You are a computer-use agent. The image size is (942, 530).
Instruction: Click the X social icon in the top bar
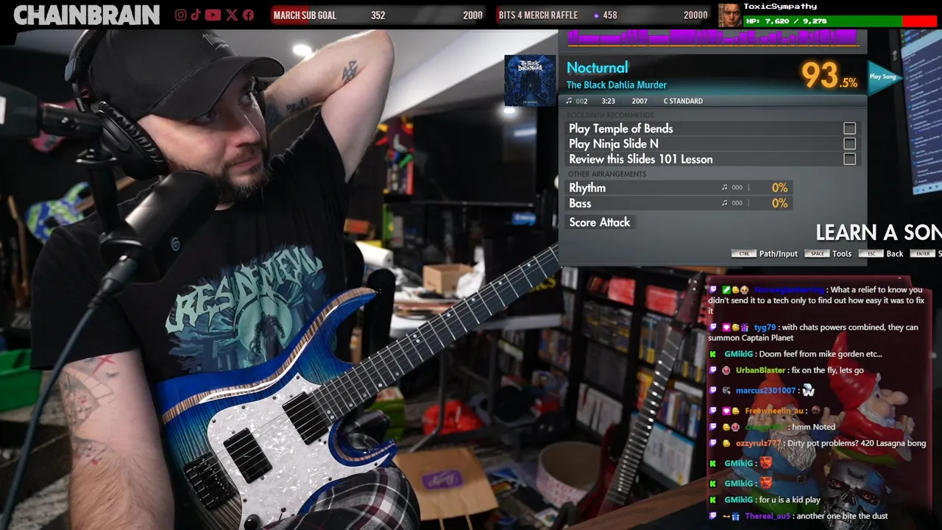[232, 15]
